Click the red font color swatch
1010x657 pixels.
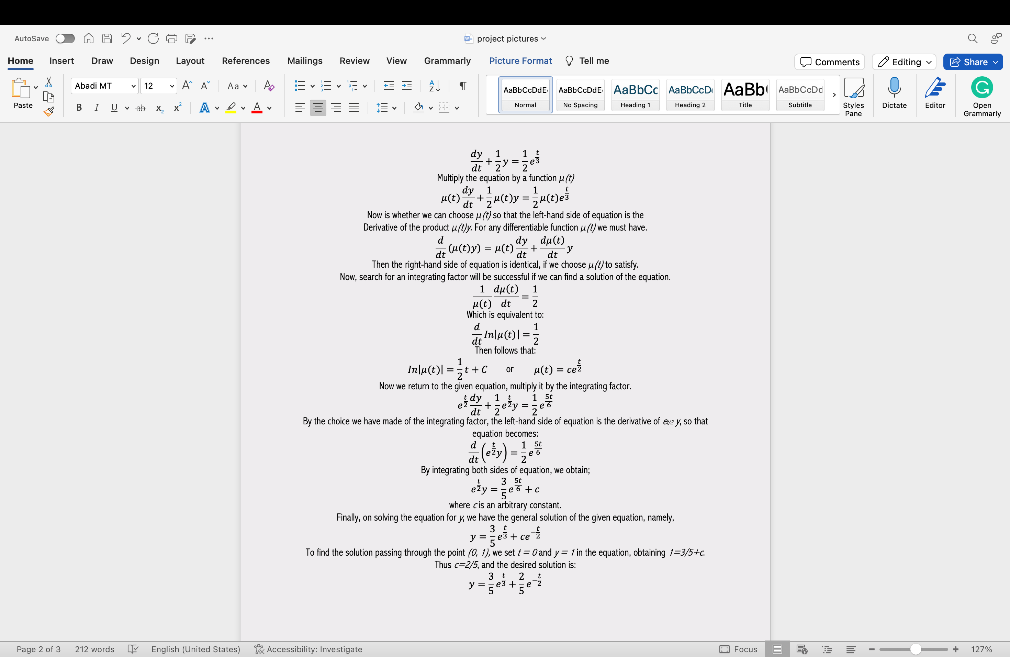click(x=257, y=108)
